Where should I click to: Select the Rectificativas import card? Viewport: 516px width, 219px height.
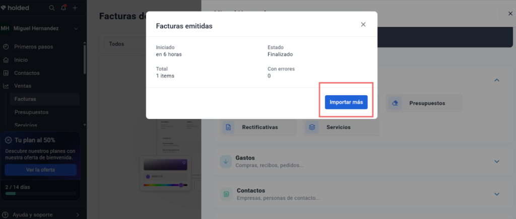259,127
